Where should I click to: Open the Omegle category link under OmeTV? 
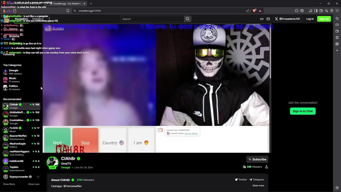(x=66, y=167)
